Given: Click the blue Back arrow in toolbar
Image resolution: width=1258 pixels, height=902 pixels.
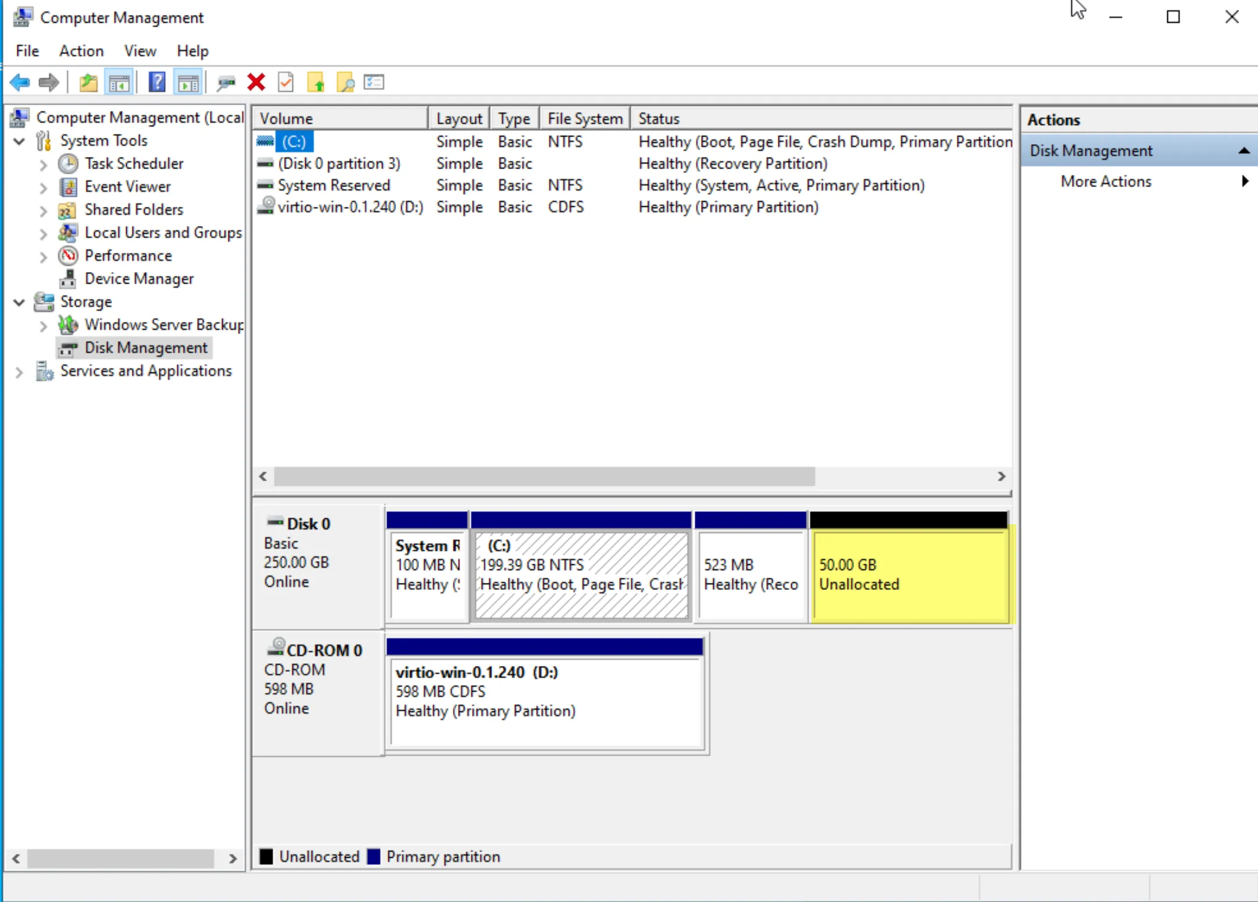Looking at the screenshot, I should point(20,83).
